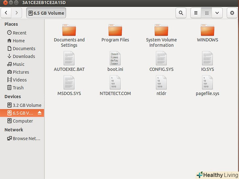Open the Program Files folder
This screenshot has width=239, height=179.
pos(115,33)
